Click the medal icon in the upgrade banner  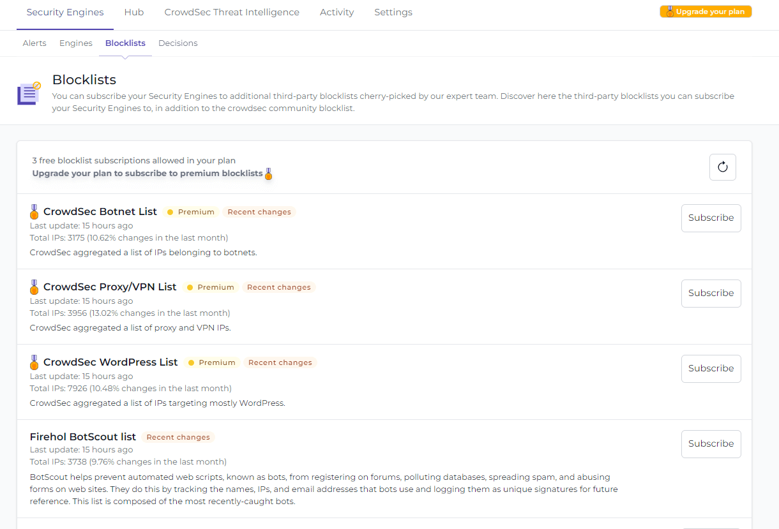(268, 173)
